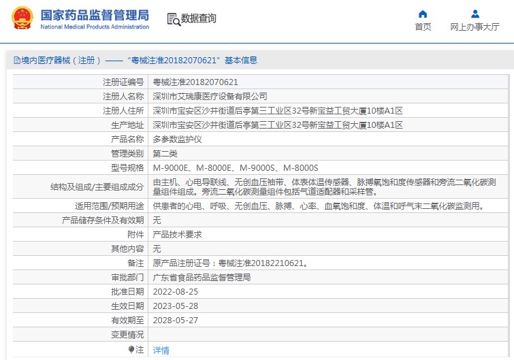The width and height of the screenshot is (514, 360).
Task: Click the document icon before 境内医疗器械
Action: click(x=17, y=61)
